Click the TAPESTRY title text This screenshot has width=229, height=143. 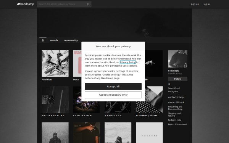point(113,116)
